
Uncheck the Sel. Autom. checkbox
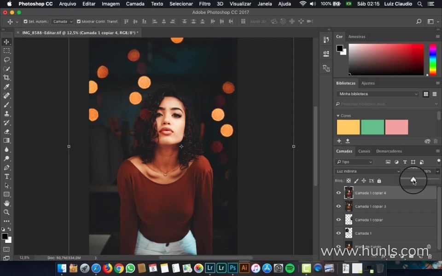point(25,22)
